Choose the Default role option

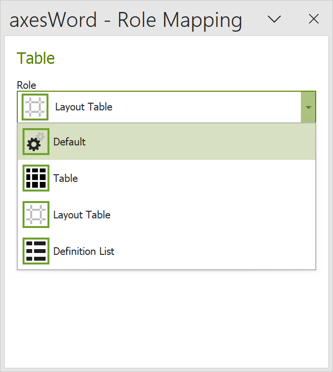pyautogui.click(x=166, y=142)
